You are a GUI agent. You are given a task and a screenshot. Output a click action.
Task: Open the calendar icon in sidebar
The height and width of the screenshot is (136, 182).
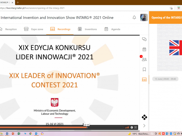(144, 49)
